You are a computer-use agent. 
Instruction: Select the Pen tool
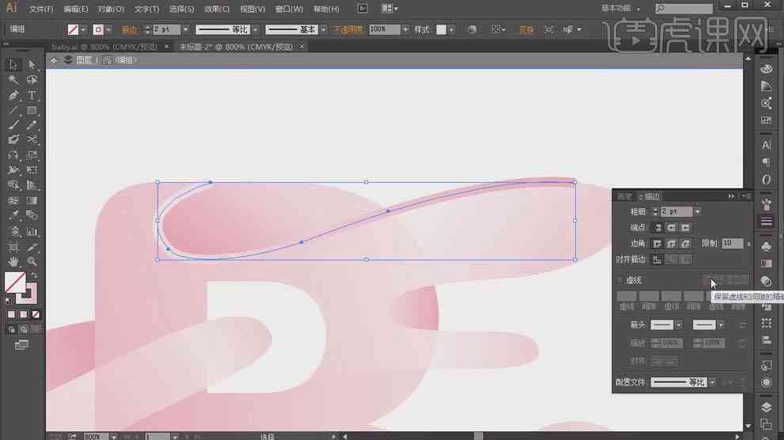tap(13, 95)
